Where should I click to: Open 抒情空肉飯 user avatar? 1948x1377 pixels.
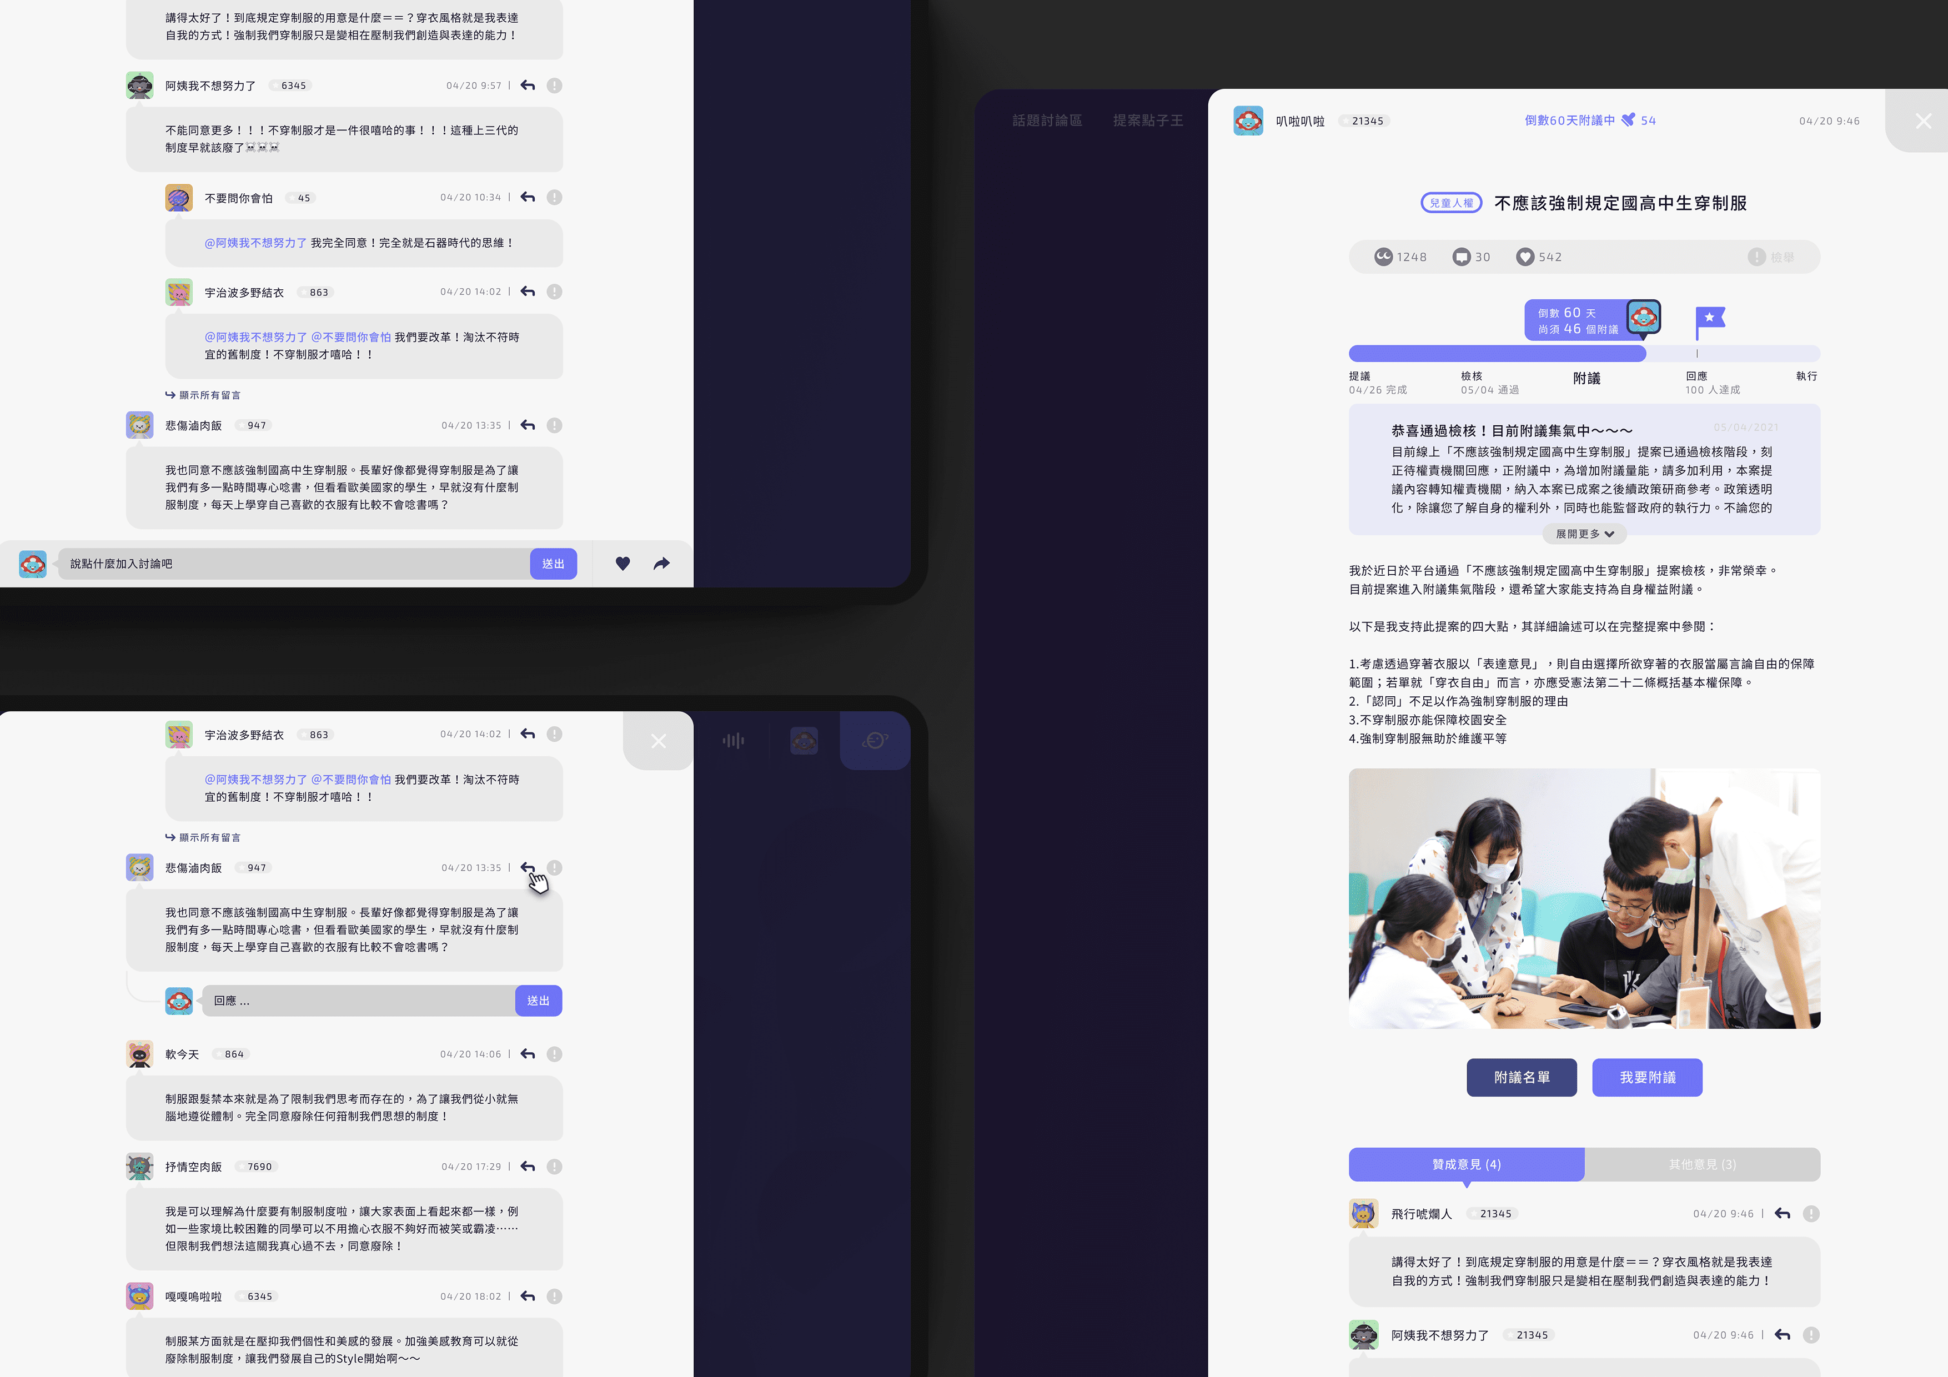point(140,1167)
